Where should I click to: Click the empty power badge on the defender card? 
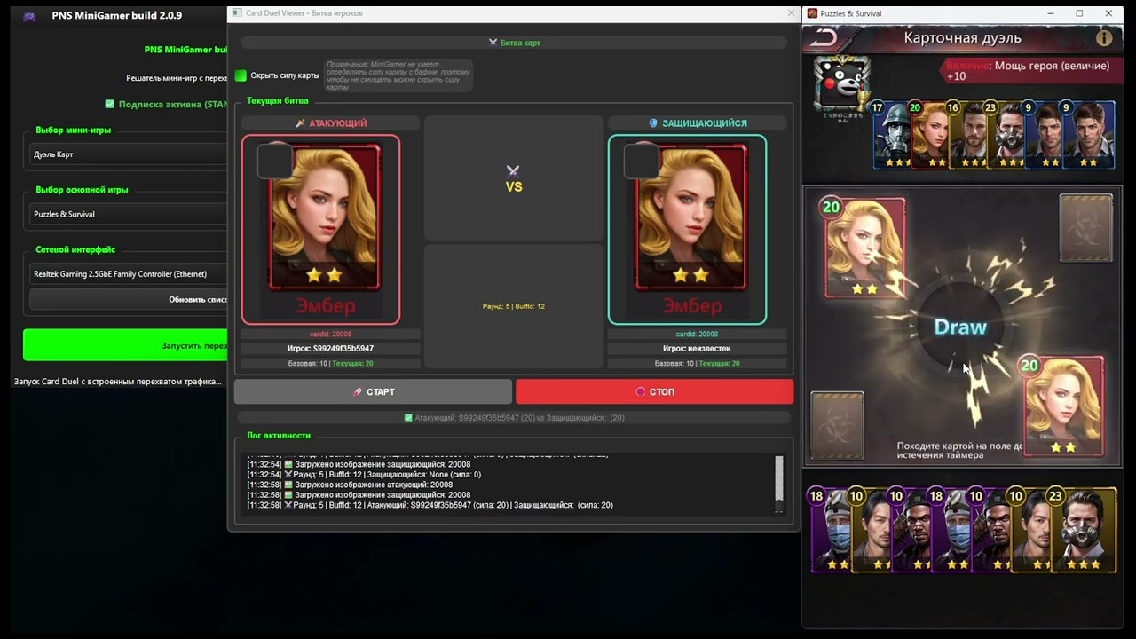click(x=641, y=162)
